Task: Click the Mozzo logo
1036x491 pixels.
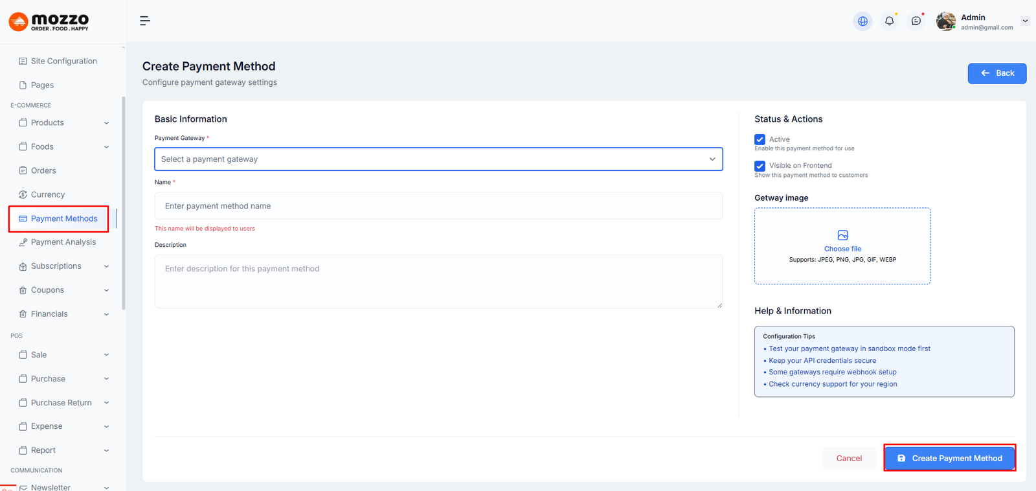Action: tap(49, 21)
